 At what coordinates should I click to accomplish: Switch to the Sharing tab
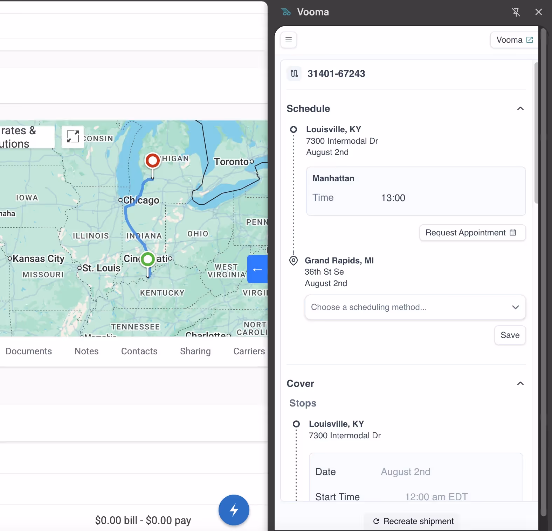195,351
